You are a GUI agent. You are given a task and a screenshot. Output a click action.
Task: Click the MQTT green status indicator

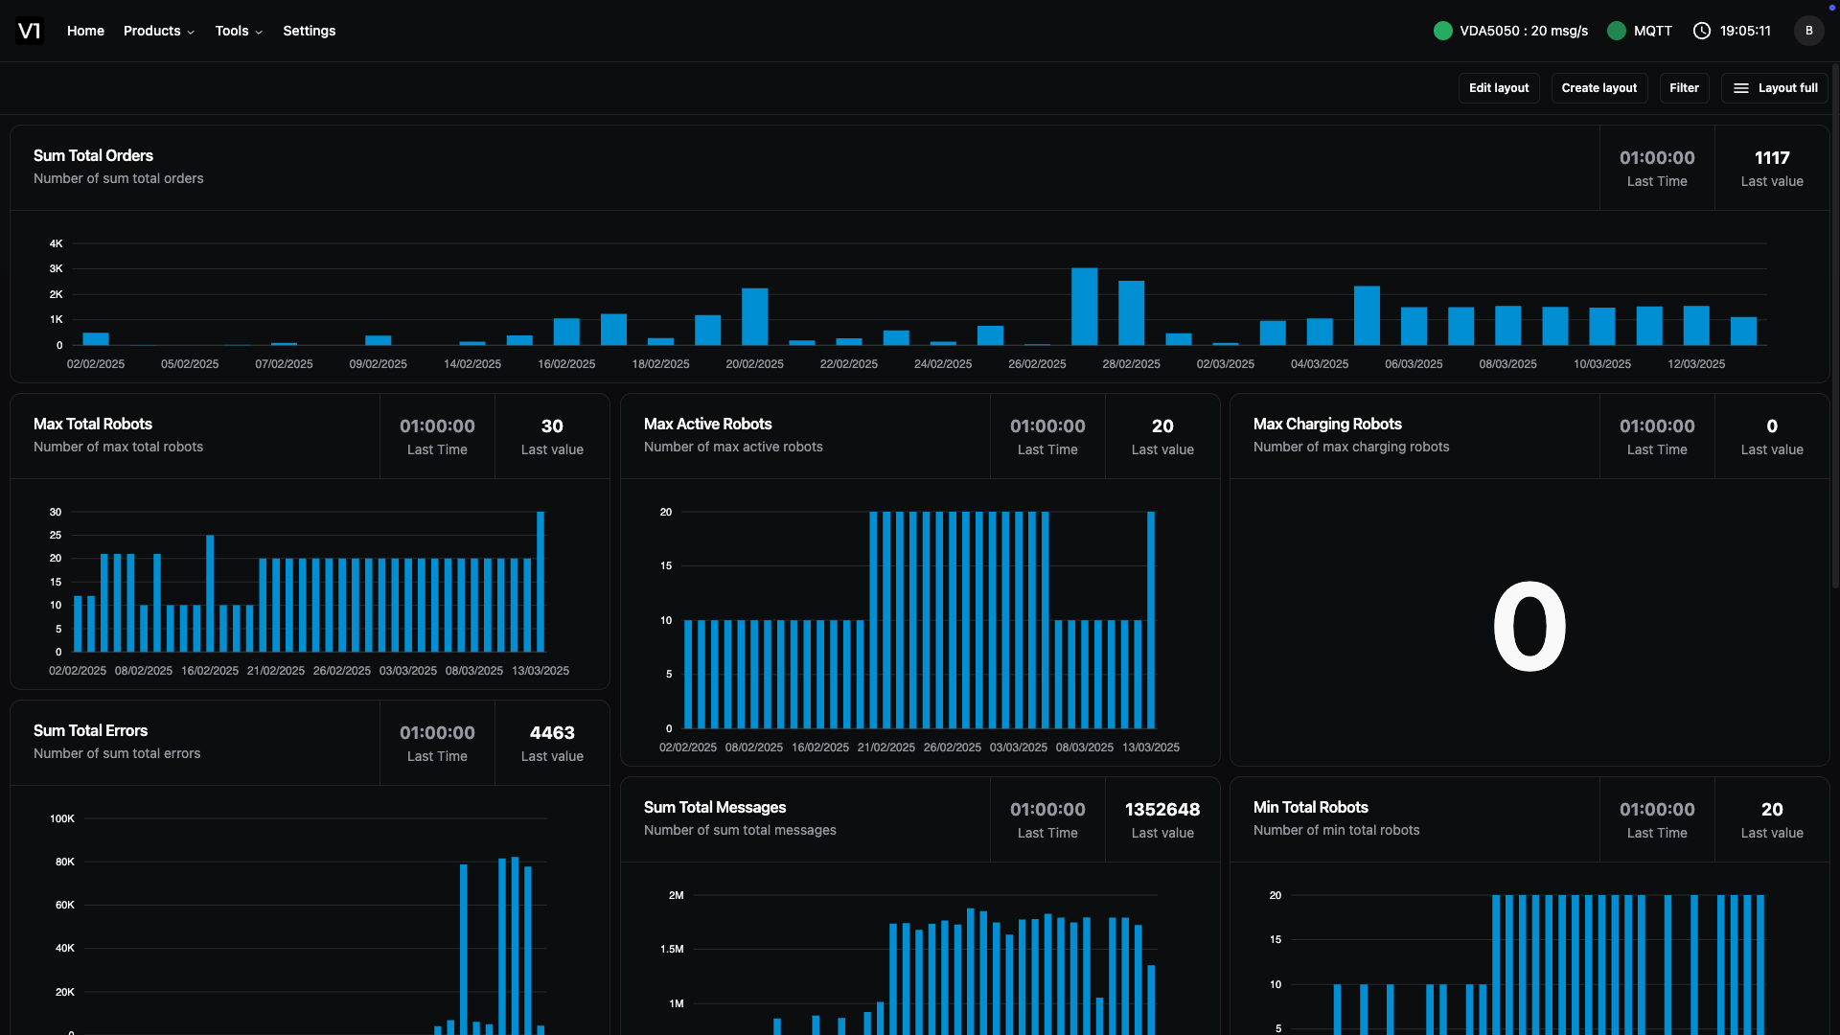click(x=1617, y=31)
